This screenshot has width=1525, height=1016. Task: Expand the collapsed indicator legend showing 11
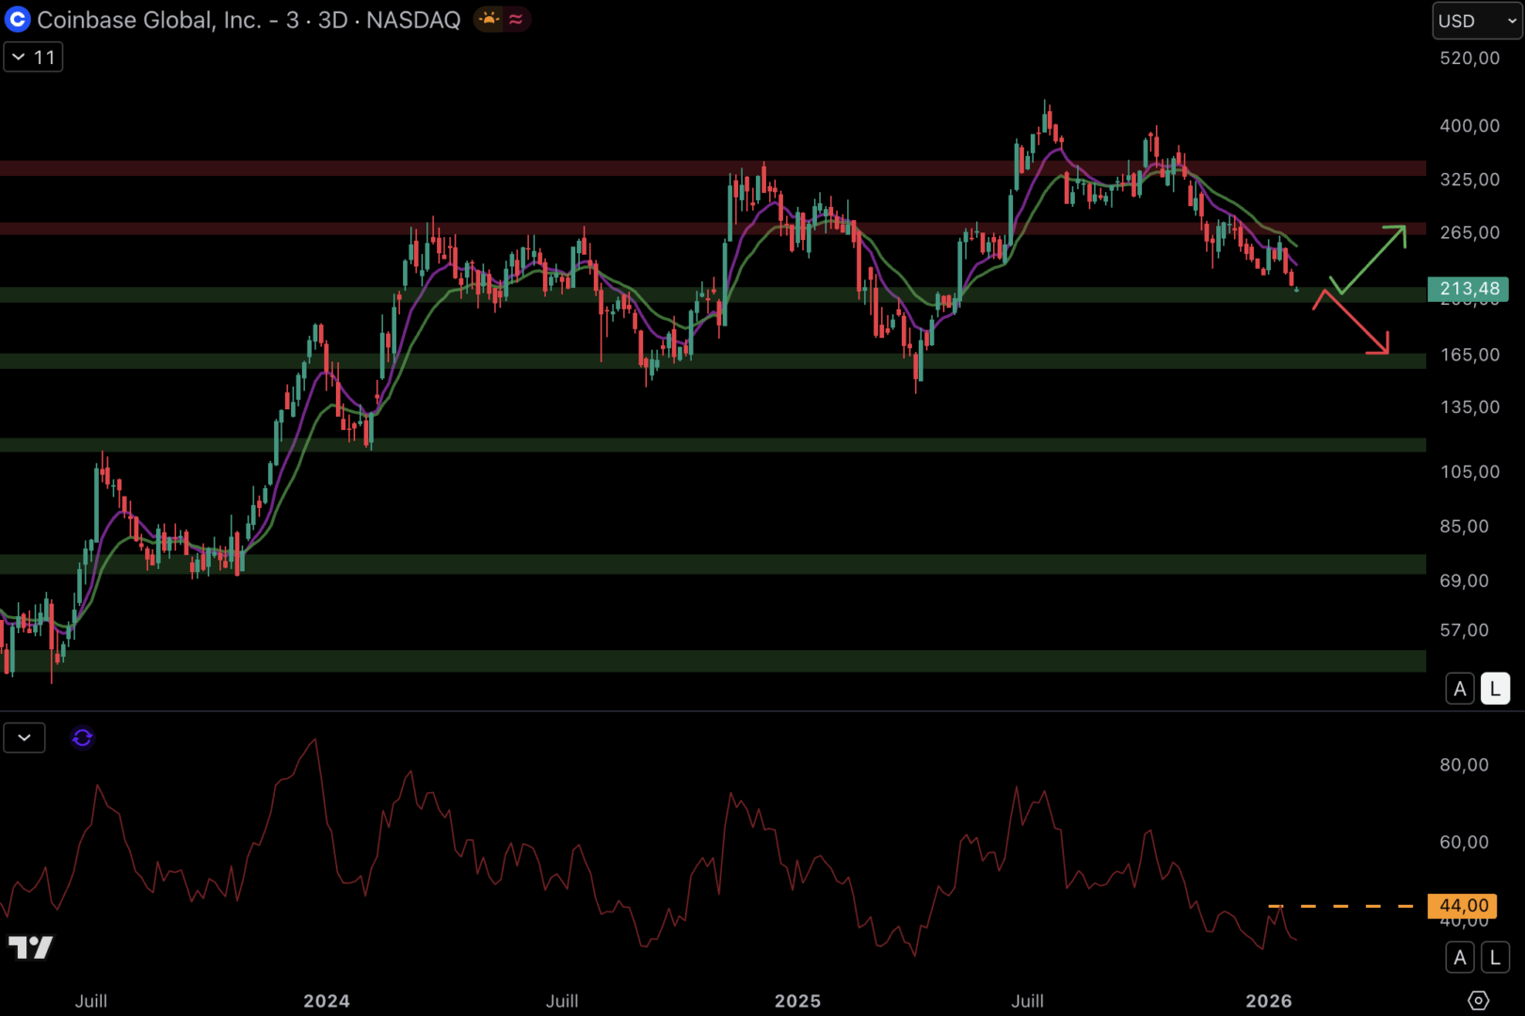pyautogui.click(x=34, y=57)
